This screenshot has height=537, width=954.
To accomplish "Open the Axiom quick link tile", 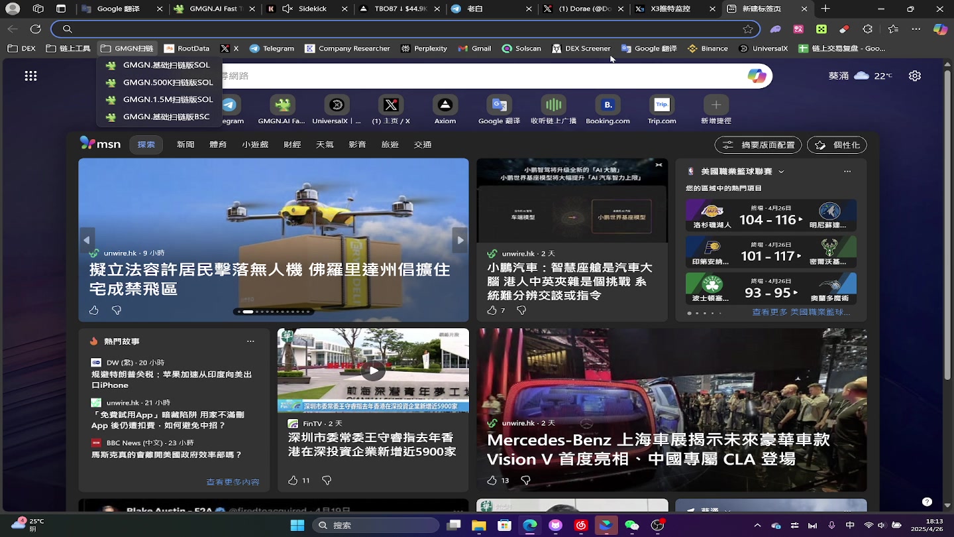I will tap(445, 109).
